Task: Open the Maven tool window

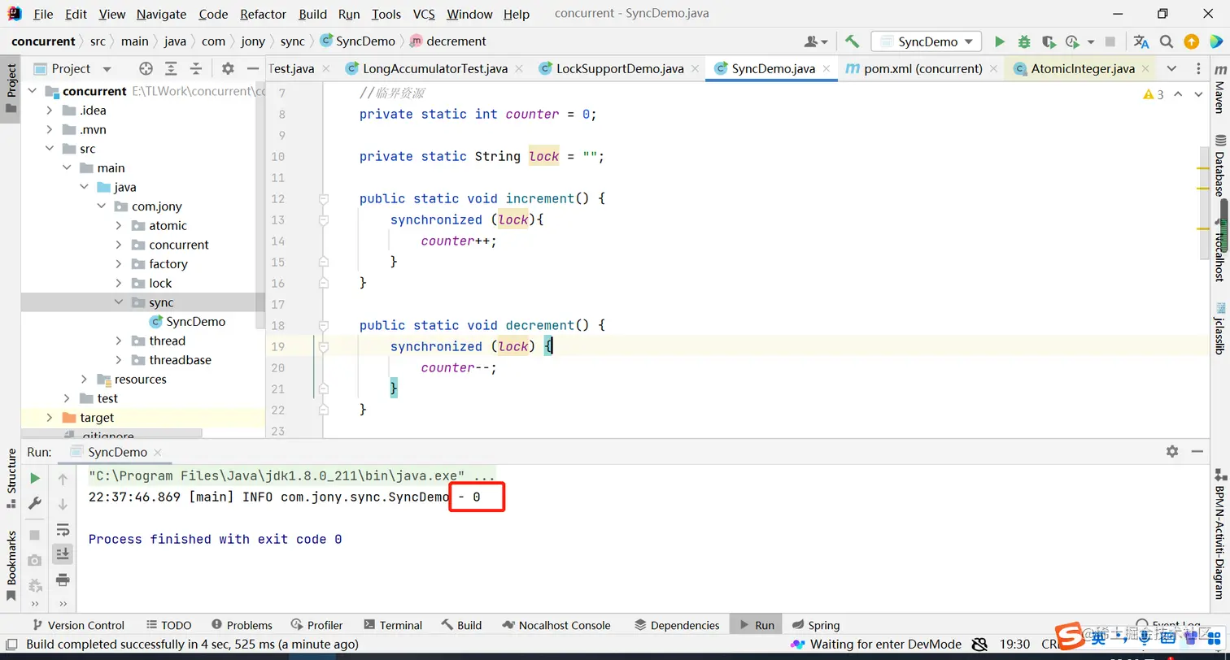Action: pyautogui.click(x=1219, y=90)
